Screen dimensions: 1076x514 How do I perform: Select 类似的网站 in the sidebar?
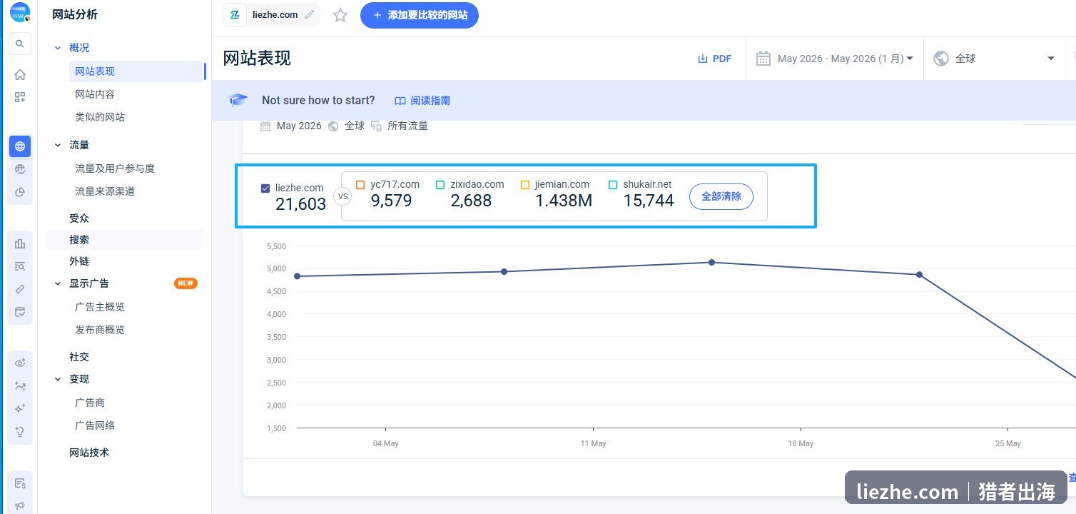click(100, 117)
